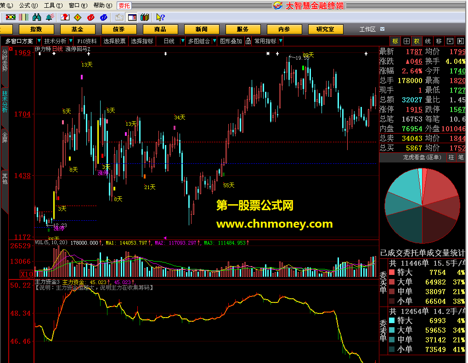Click the red question mark chart icon
The height and width of the screenshot is (363, 468).
(x=65, y=17)
